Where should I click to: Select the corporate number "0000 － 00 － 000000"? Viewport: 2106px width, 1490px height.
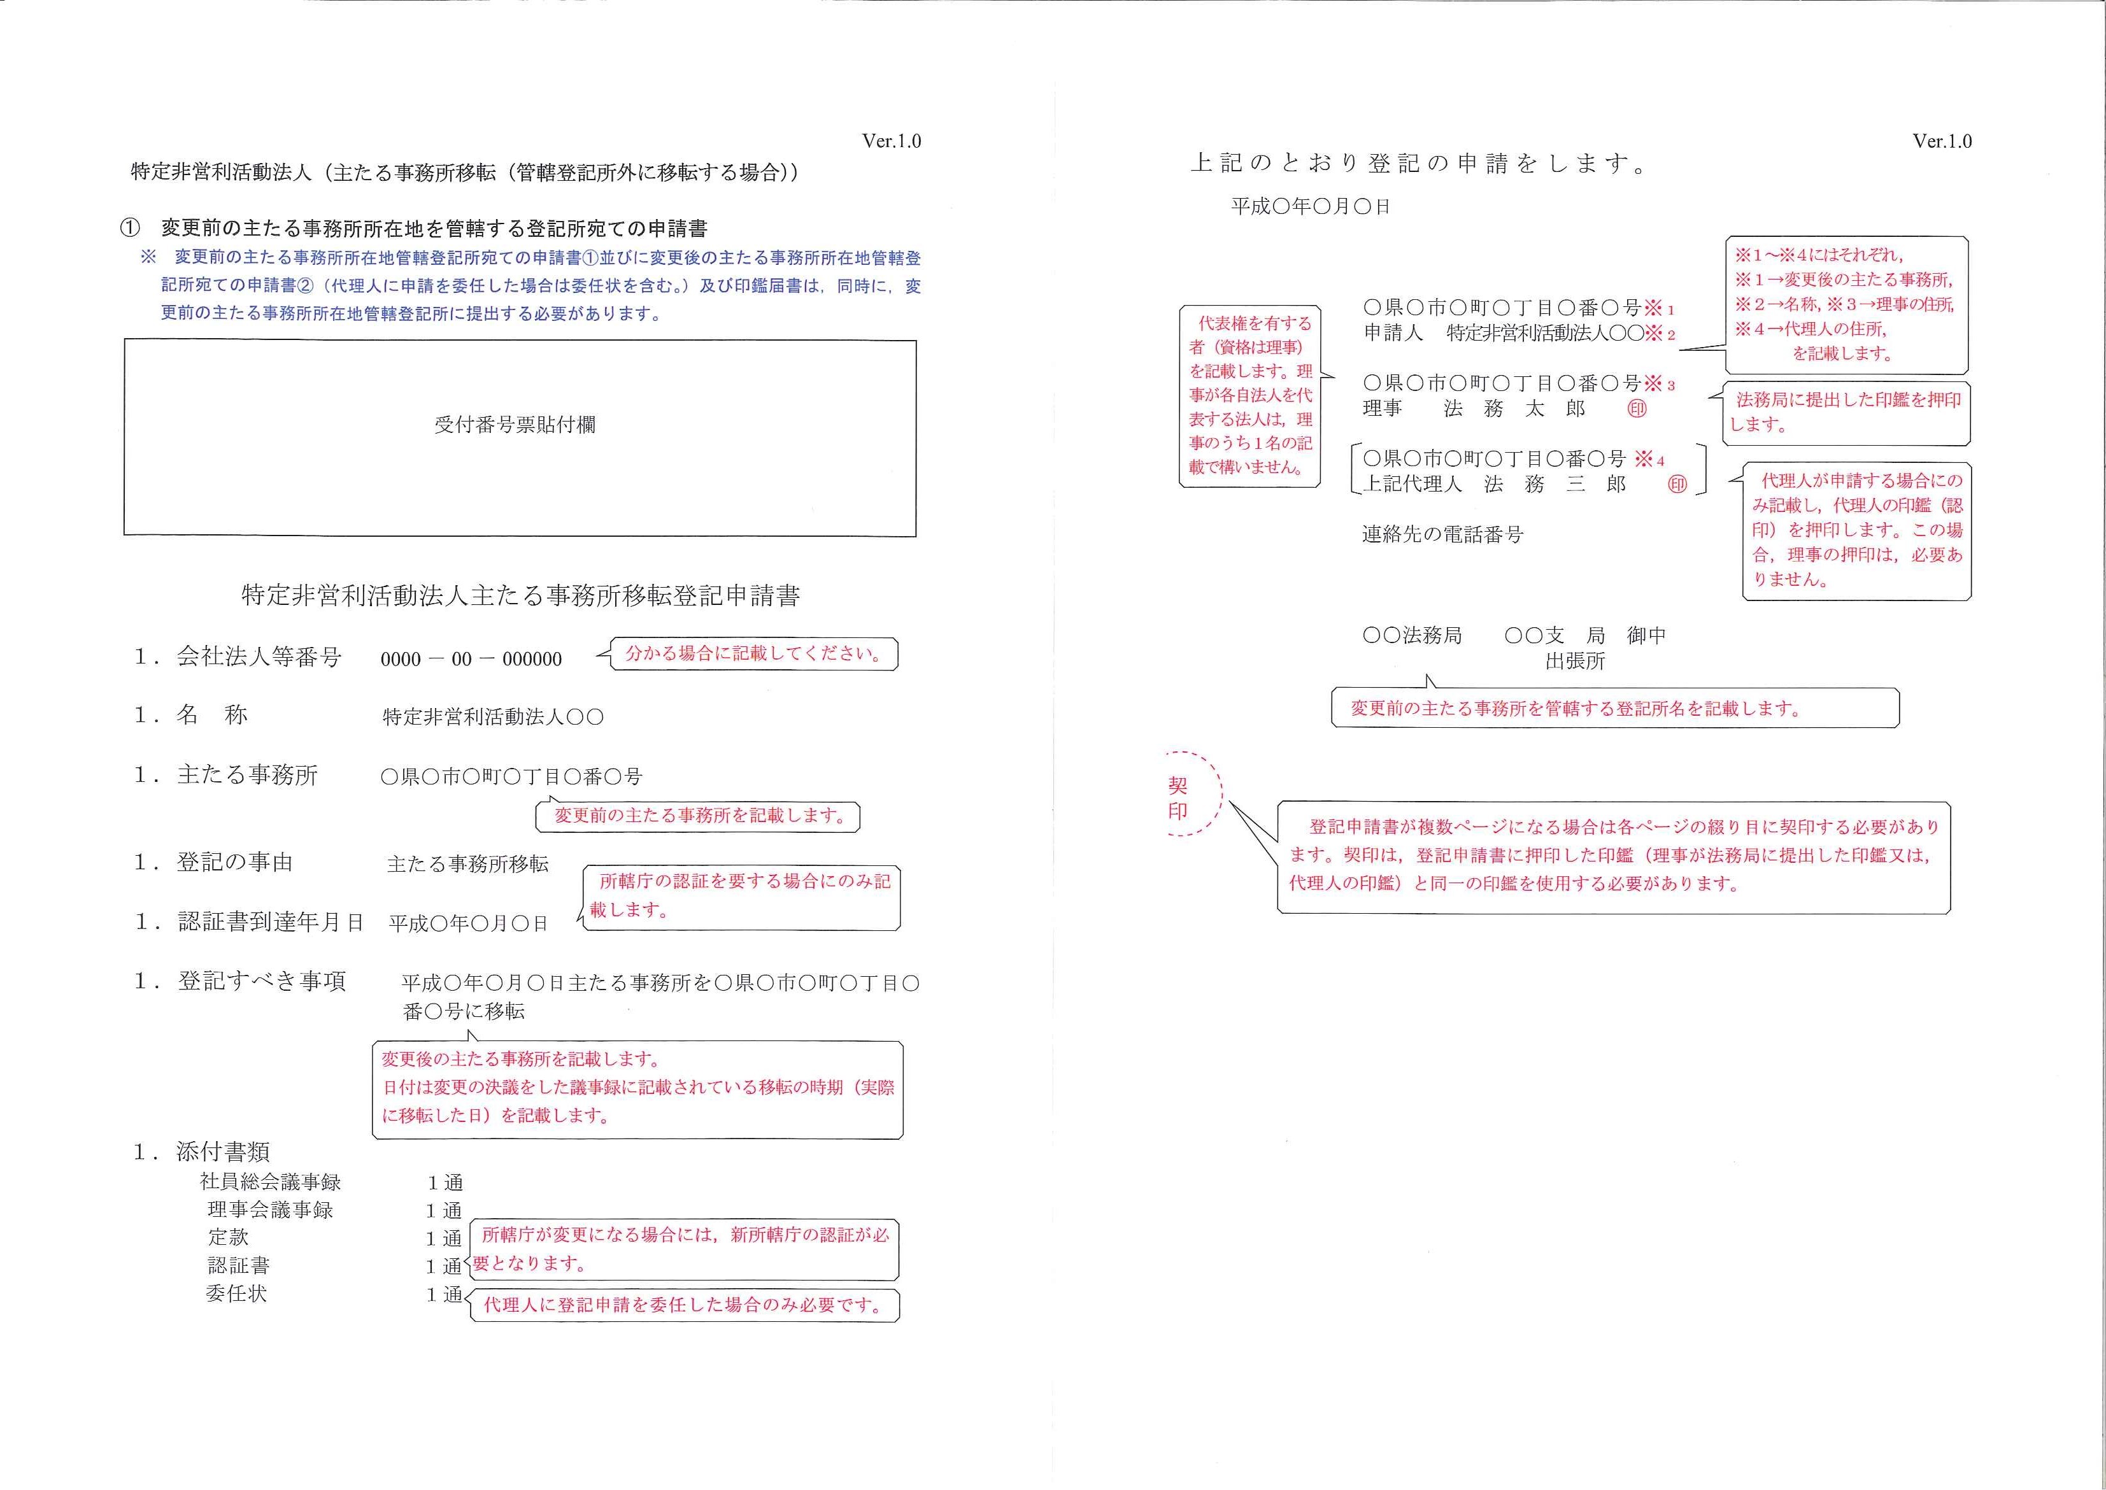point(472,659)
